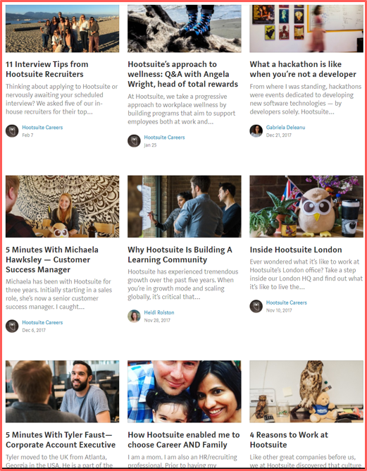Image resolution: width=367 pixels, height=471 pixels.
Task: Open 'Inside Hootsuite London' headline
Action: click(x=296, y=250)
